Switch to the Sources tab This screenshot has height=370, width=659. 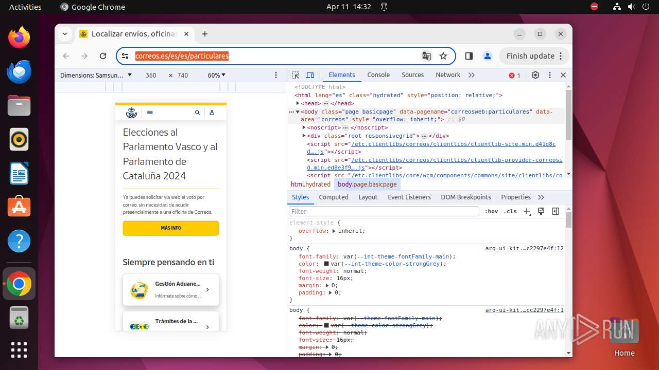tap(412, 75)
